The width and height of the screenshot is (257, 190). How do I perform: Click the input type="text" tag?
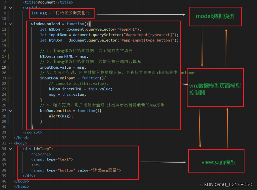[x=52, y=159]
